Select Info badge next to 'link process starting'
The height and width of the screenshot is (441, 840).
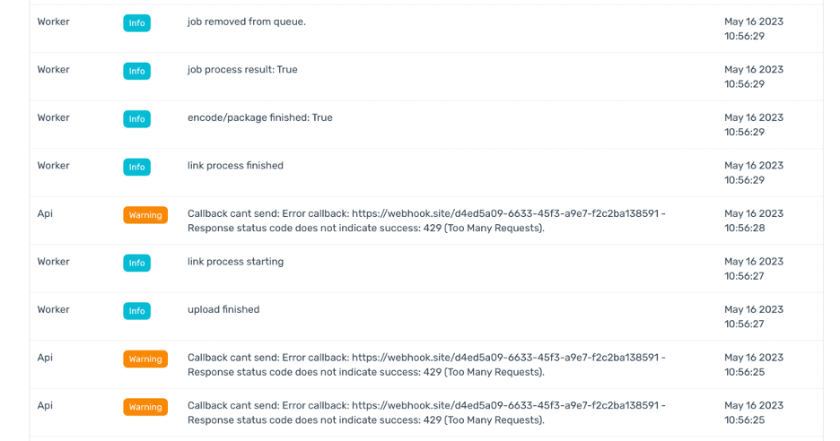136,263
